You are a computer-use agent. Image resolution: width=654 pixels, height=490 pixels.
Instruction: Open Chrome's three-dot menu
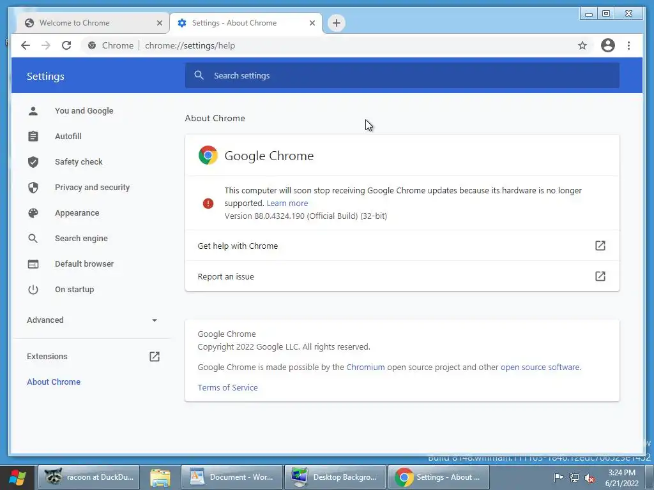(x=628, y=45)
